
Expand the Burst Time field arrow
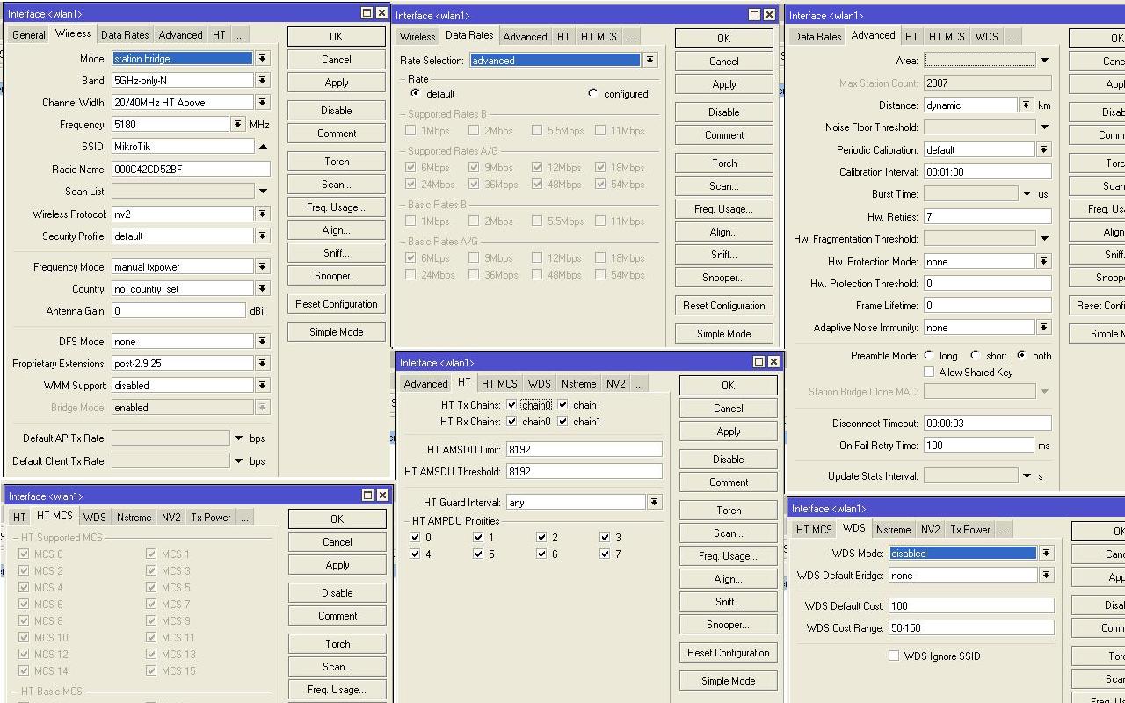point(1027,193)
